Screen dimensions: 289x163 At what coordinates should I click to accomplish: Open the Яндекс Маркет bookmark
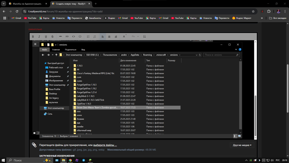pyautogui.click(x=242, y=18)
